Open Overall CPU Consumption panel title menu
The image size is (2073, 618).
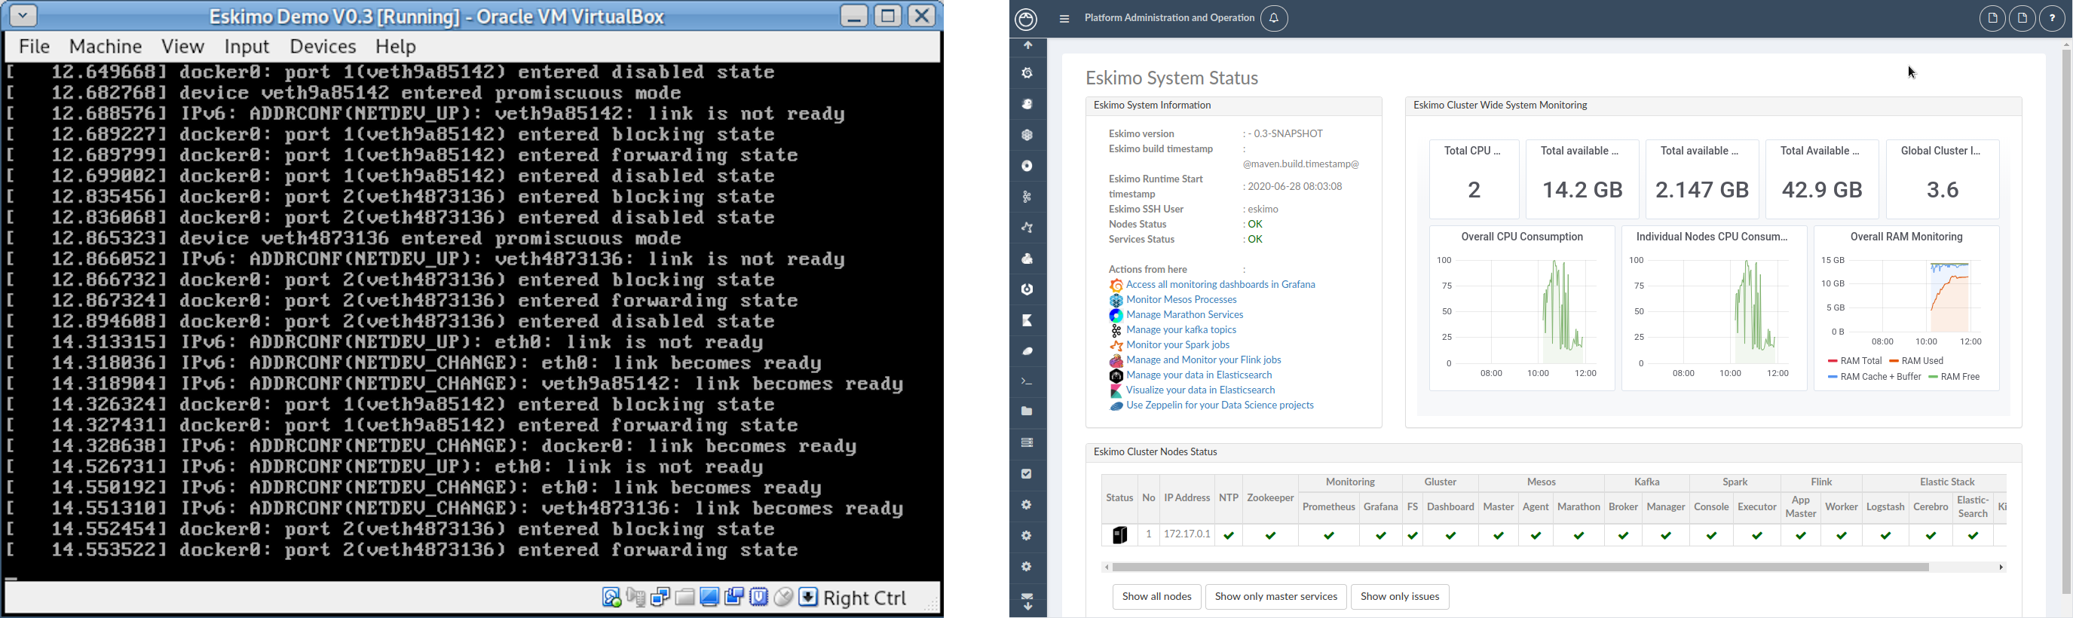[x=1522, y=237]
